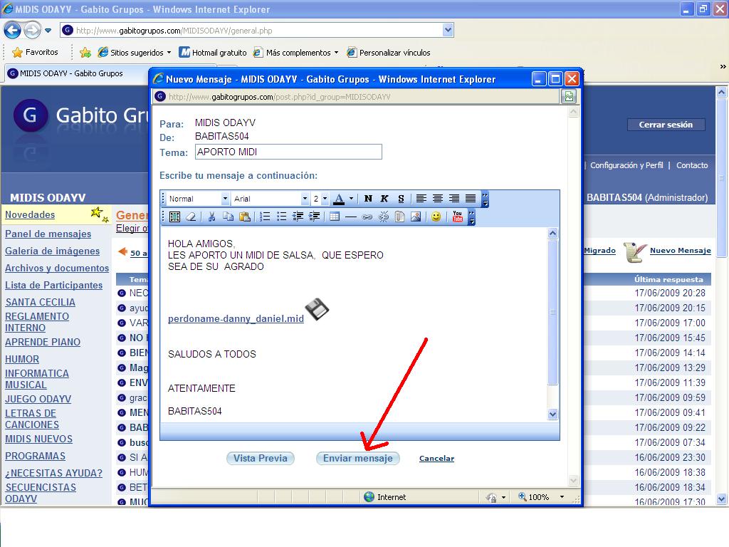Screen dimensions: 729x547
Task: Open the Normal paragraph style dropdown
Action: (x=225, y=199)
